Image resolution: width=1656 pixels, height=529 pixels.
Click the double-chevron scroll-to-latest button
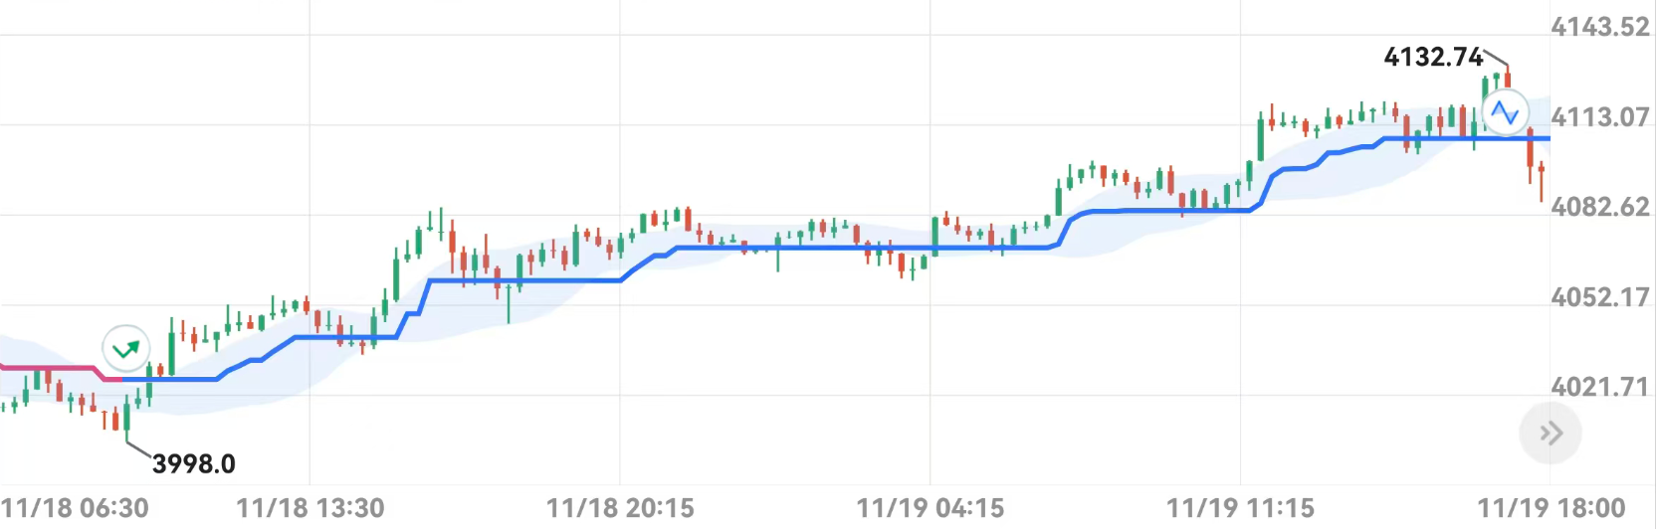tap(1550, 434)
